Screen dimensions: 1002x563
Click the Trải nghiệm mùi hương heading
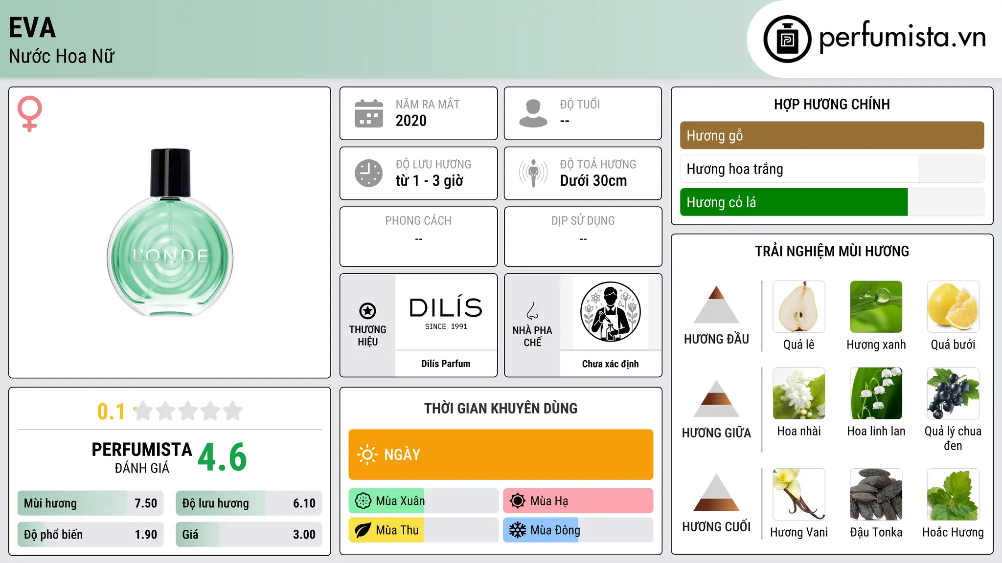tap(832, 251)
